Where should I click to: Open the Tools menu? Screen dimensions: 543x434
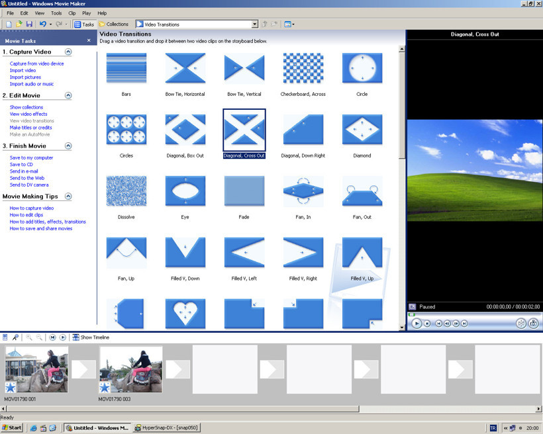click(x=56, y=13)
